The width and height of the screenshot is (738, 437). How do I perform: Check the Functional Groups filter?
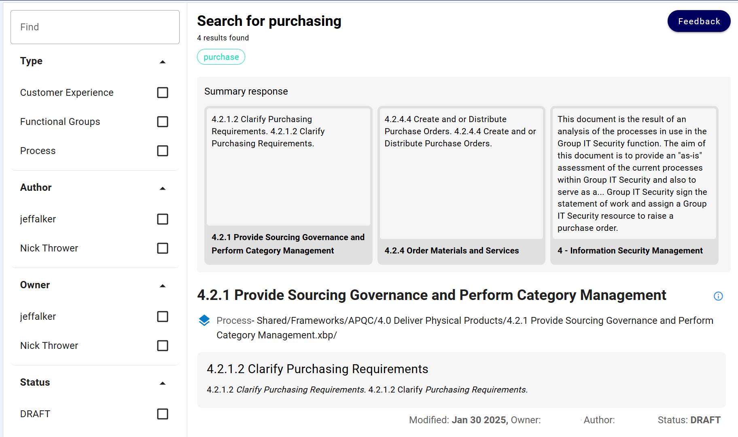click(162, 122)
